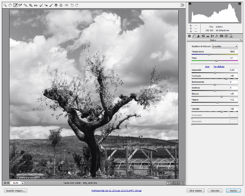Select the Color Sampler tool
The height and width of the screenshot is (196, 245).
20,5
